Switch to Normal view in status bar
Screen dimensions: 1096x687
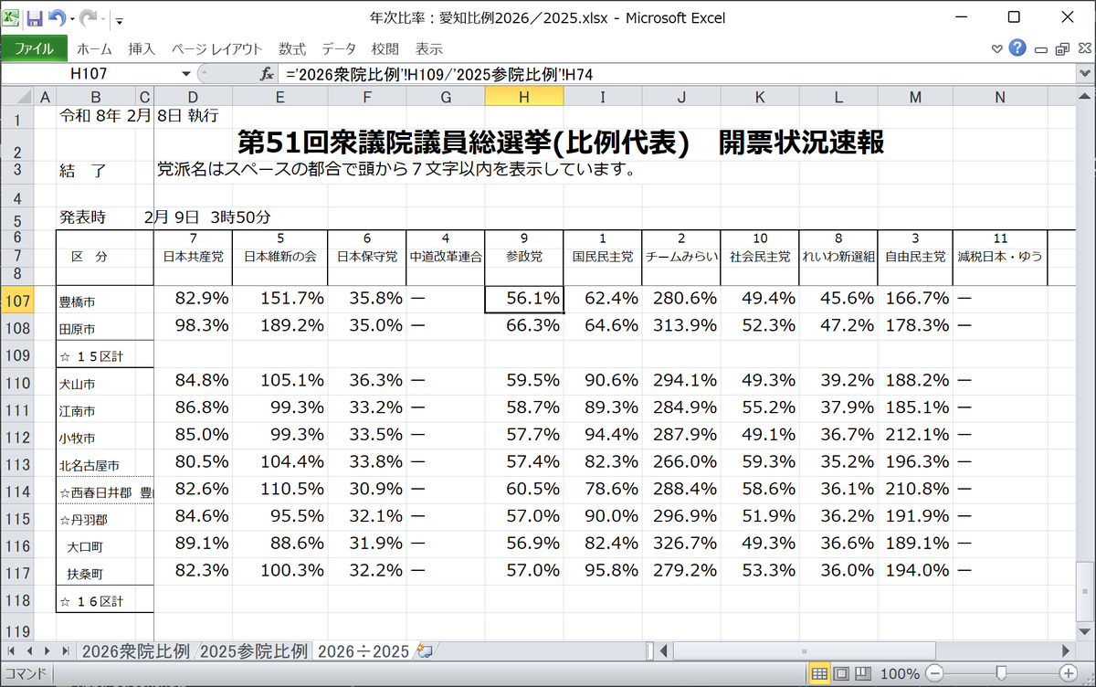pos(820,674)
